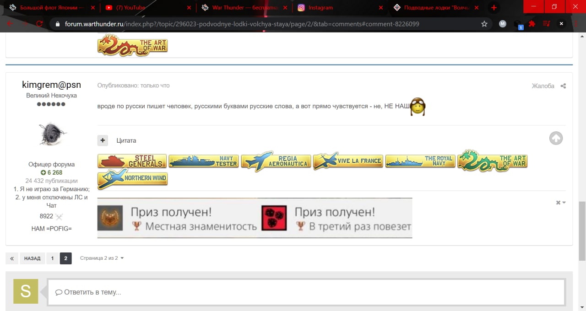Image resolution: width=586 pixels, height=311 pixels.
Task: Reload the forum page
Action: pyautogui.click(x=39, y=24)
